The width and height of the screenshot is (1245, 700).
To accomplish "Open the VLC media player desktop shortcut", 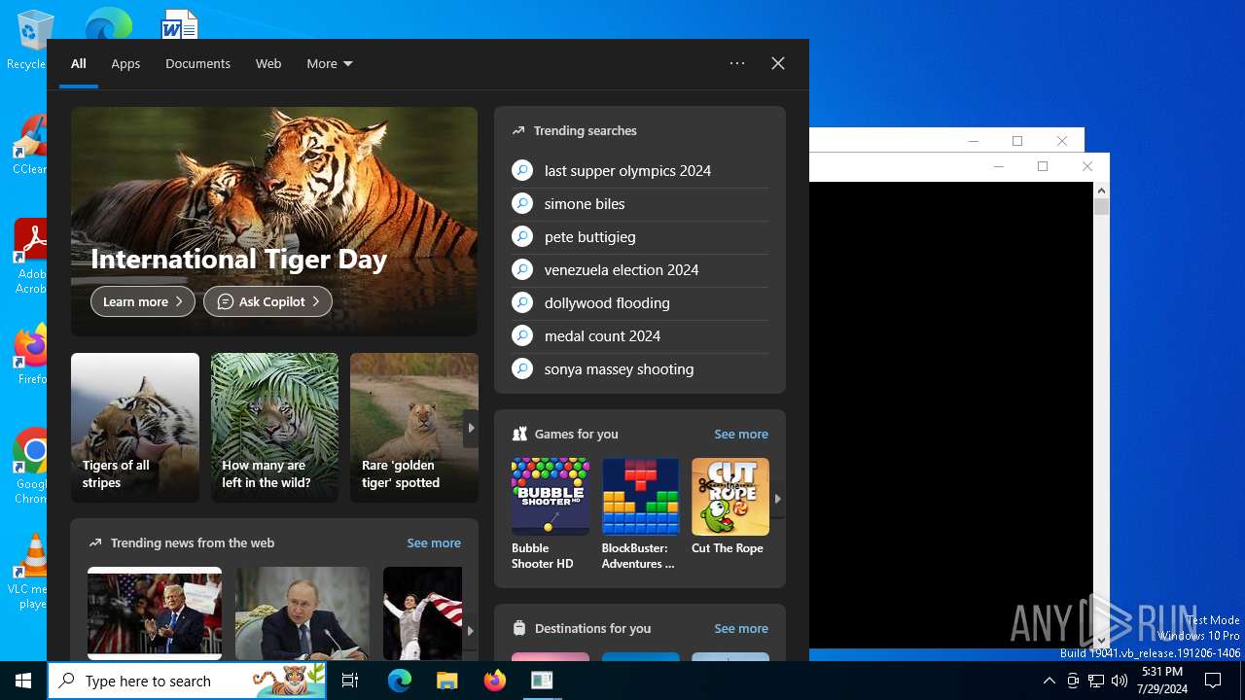I will [x=31, y=572].
